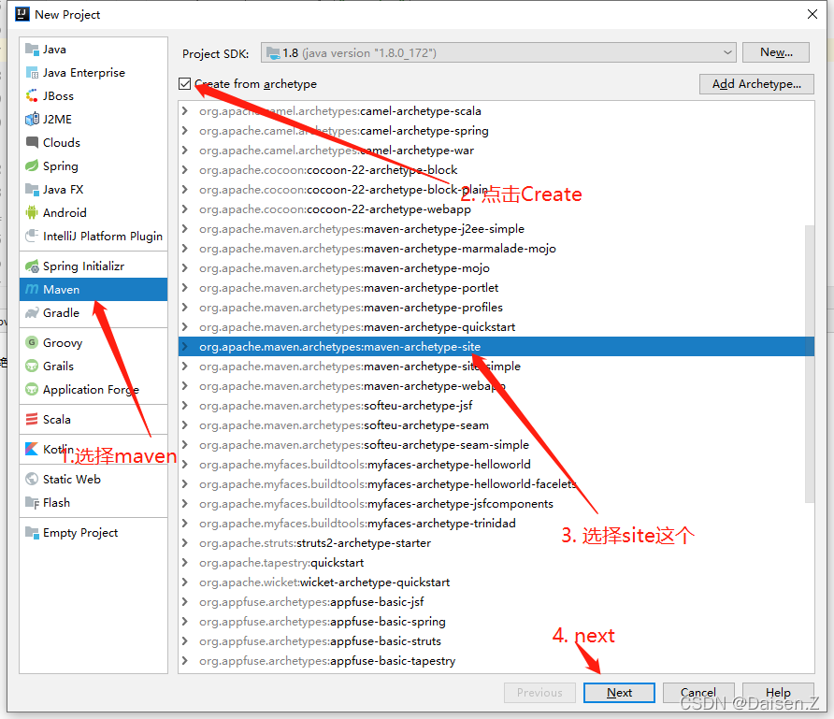Expand wicket-archetype-quickstart node
Viewport: 834px width, 719px height.
click(x=184, y=582)
